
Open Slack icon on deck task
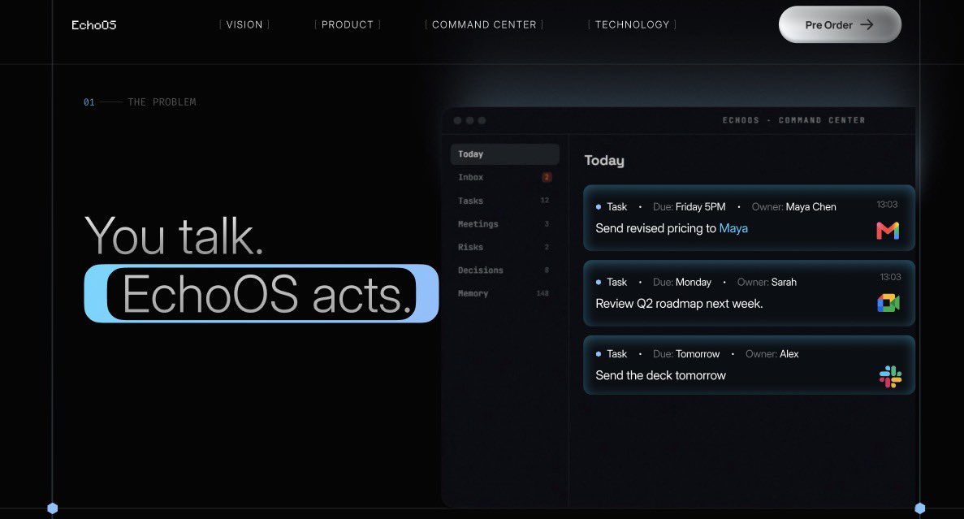890,376
